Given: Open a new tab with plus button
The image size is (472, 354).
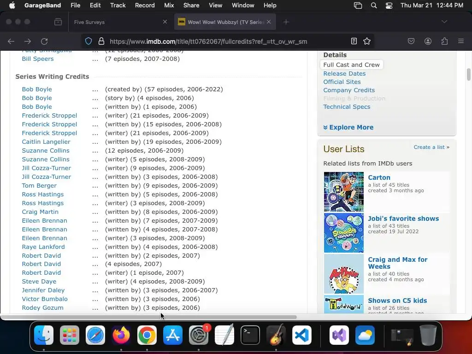Looking at the screenshot, I should tap(286, 22).
